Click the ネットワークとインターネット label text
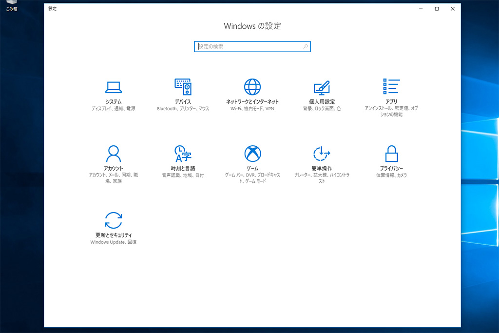 coord(252,101)
